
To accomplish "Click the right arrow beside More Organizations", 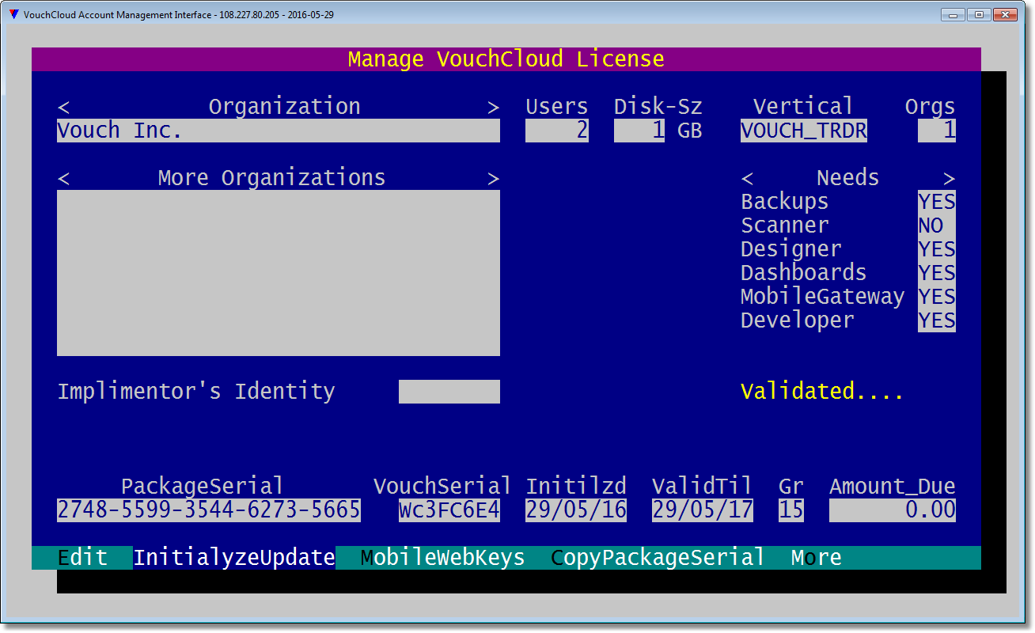I will click(x=494, y=179).
